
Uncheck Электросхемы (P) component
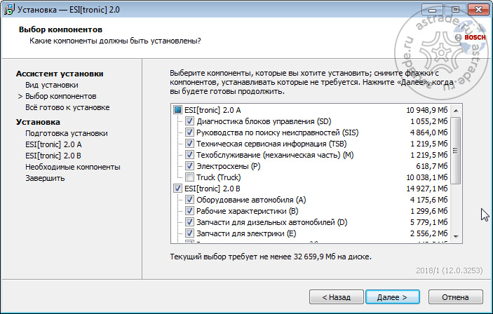(189, 166)
